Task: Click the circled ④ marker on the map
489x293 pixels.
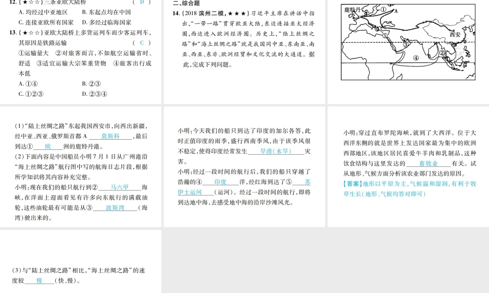Action: pyautogui.click(x=416, y=58)
